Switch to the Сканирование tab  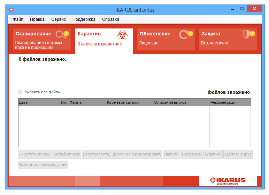pyautogui.click(x=42, y=40)
